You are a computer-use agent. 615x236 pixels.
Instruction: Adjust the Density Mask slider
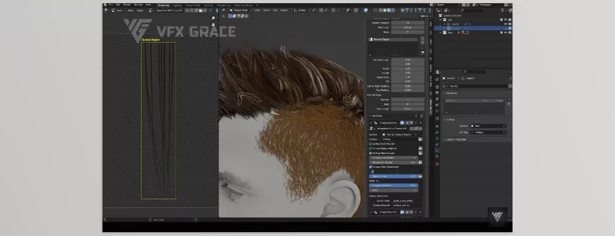(x=394, y=176)
